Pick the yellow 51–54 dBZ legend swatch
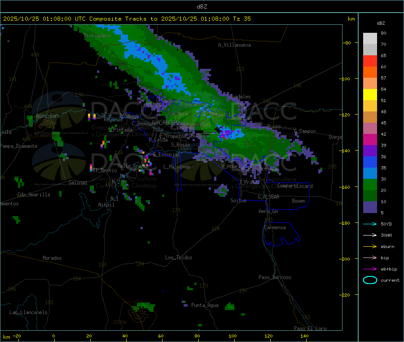The image size is (404, 342). pos(370,95)
